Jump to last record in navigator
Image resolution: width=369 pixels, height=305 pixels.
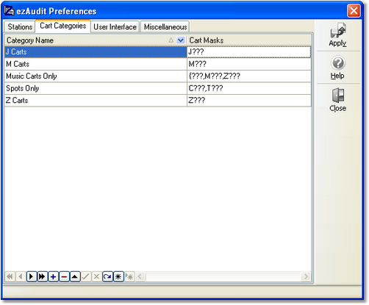[42, 276]
